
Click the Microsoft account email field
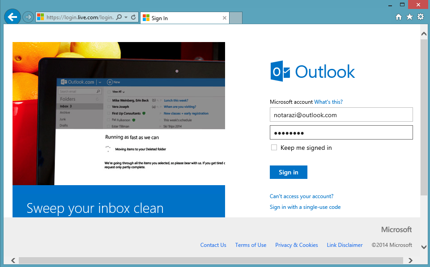coord(341,114)
